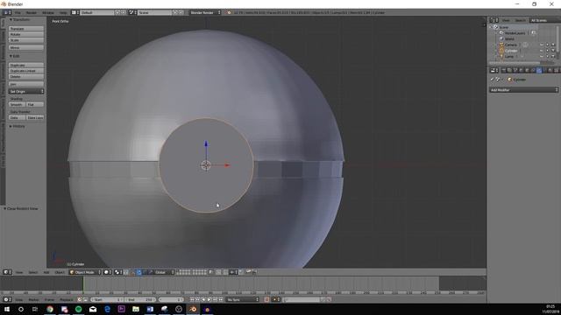
Task: Open the File menu
Action: (x=18, y=12)
